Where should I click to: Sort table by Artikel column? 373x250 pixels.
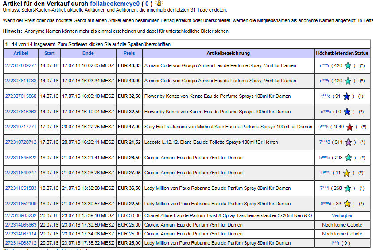point(21,53)
